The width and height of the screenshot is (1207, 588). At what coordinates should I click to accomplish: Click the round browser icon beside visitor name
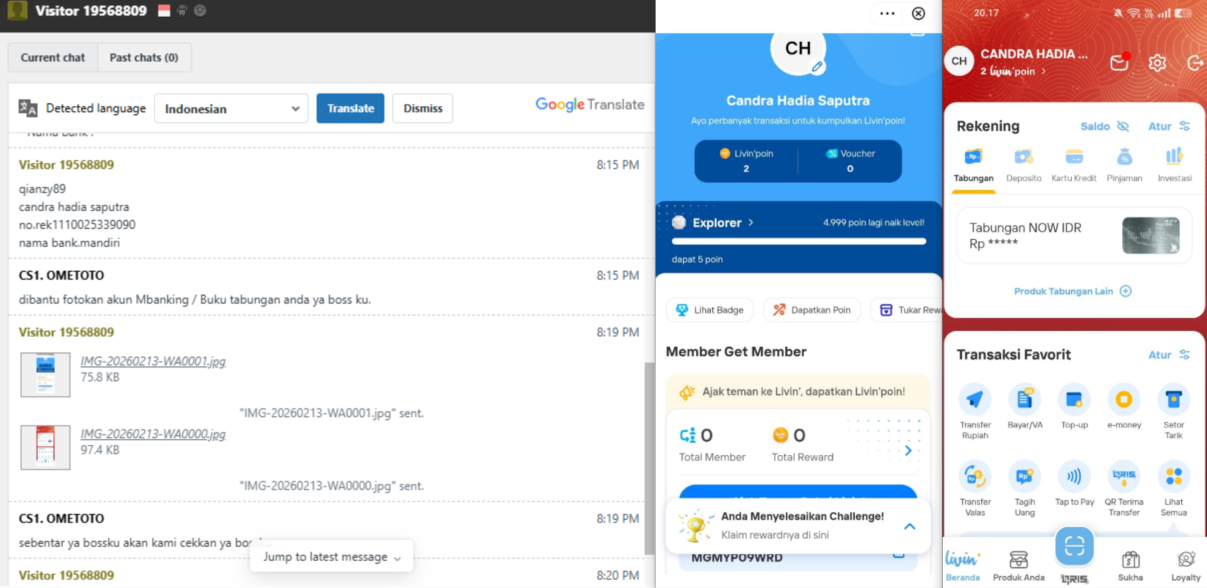click(200, 11)
